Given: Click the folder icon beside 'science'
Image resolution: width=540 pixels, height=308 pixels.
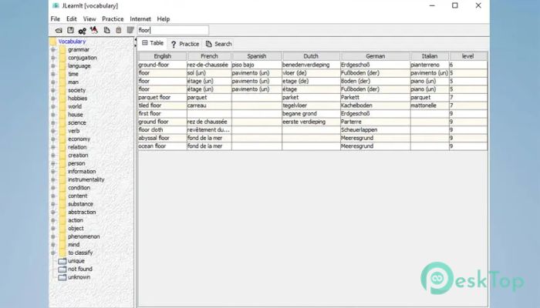Looking at the screenshot, I should point(62,122).
